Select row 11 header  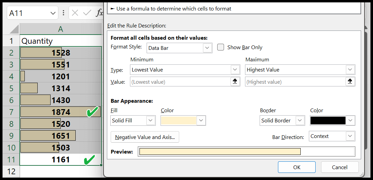11,159
